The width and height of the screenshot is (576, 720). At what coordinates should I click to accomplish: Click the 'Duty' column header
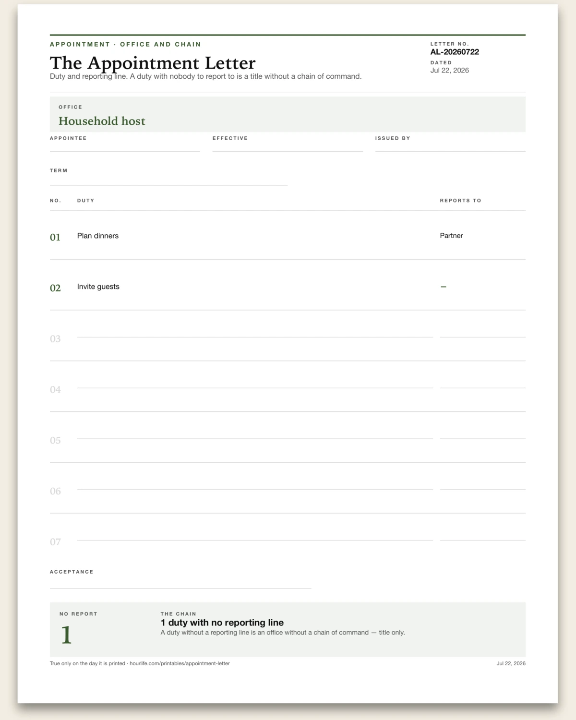[85, 201]
